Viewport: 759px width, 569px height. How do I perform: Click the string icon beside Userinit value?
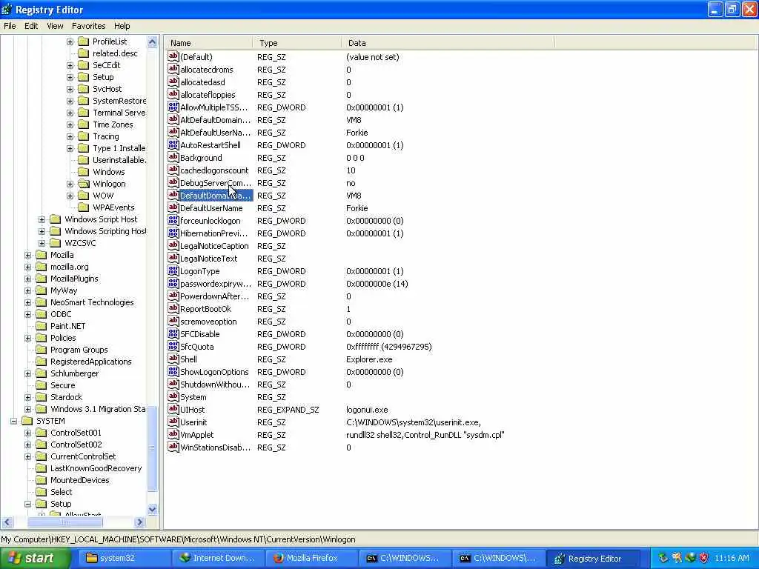point(173,422)
